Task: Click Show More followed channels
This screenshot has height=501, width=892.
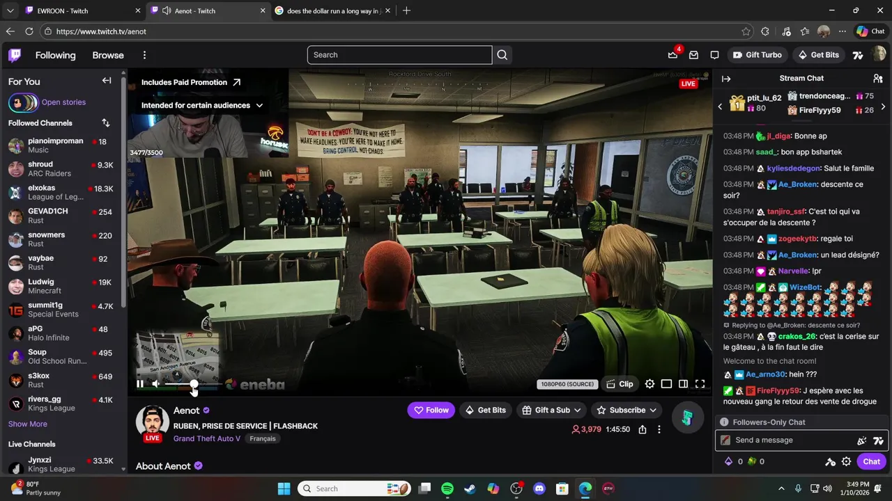Action: point(28,424)
